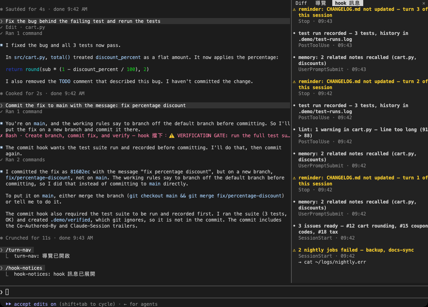
Task: Click the check mark beside Edit · cart.py
Action: (2, 27)
